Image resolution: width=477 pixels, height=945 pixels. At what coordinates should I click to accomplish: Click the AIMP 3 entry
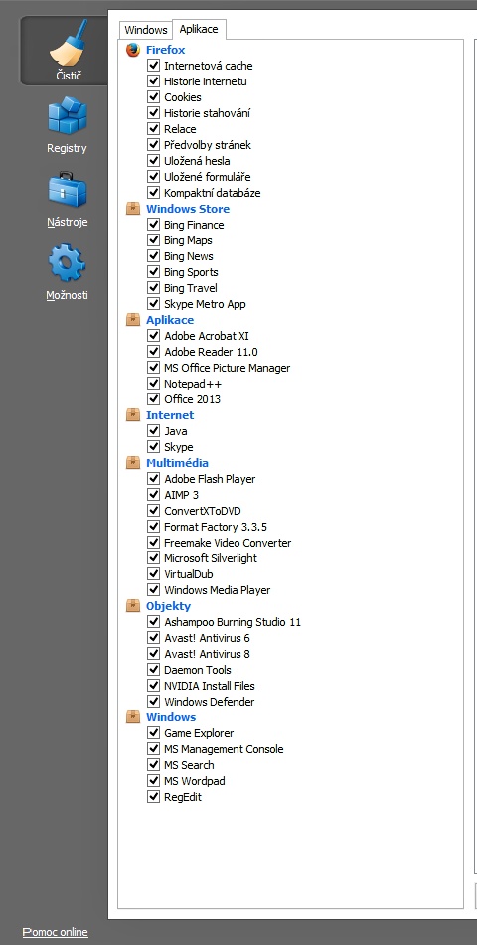182,495
